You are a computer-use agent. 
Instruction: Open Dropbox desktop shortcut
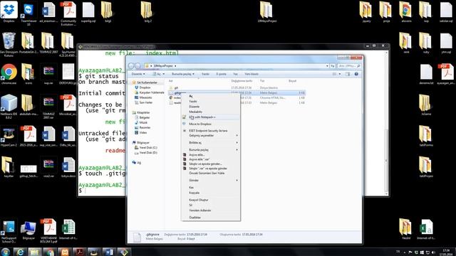(x=9, y=12)
